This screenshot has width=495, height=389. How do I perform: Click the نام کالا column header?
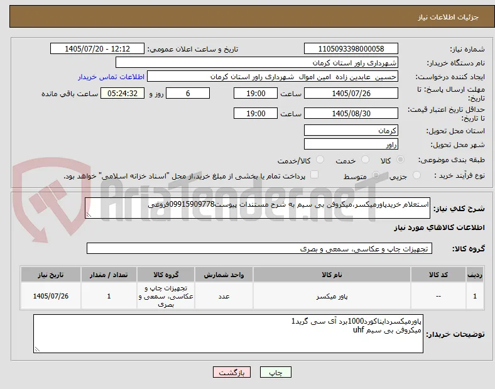pos(332,275)
